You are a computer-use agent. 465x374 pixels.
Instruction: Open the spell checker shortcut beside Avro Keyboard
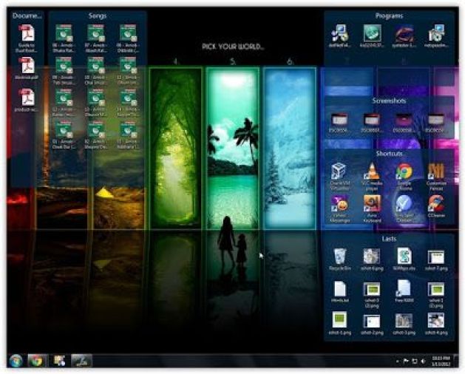point(404,208)
